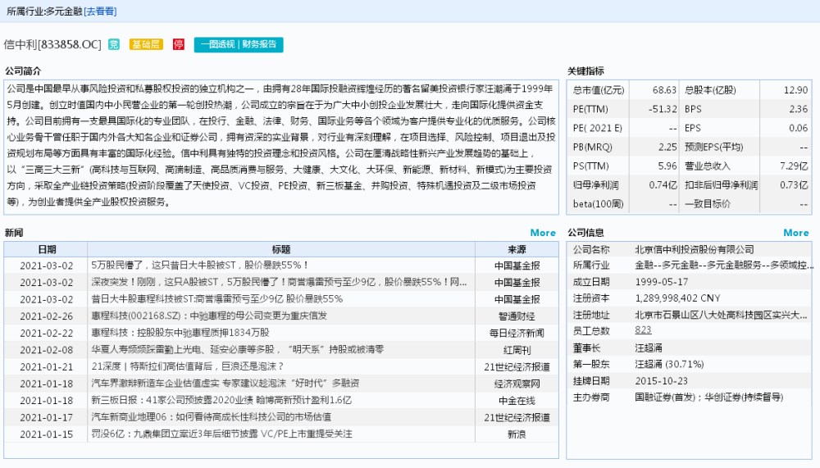The height and width of the screenshot is (468, 820).
Task: Click the teal 竞 badge icon
Action: [x=114, y=44]
